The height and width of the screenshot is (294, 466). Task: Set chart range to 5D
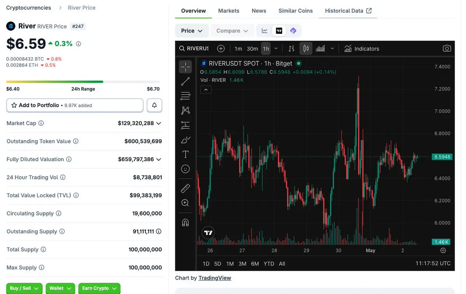[218, 264]
